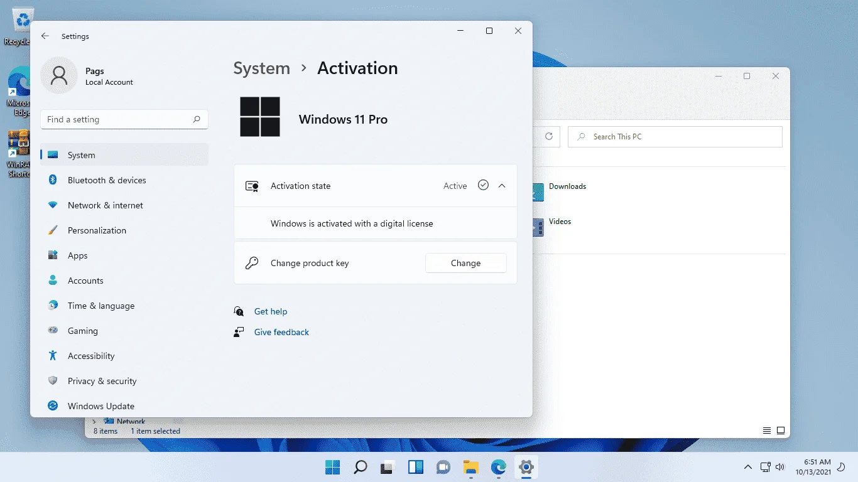858x482 pixels.
Task: Click the magnifier icon in Find a setting
Action: coord(197,119)
